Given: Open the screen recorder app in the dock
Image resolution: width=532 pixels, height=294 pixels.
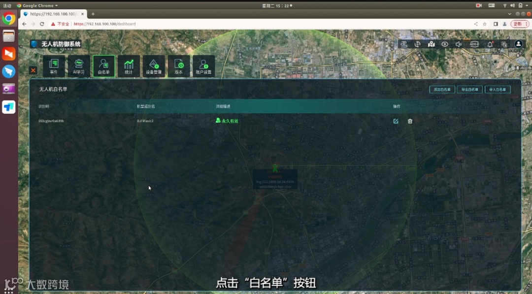Looking at the screenshot, I should (9, 89).
